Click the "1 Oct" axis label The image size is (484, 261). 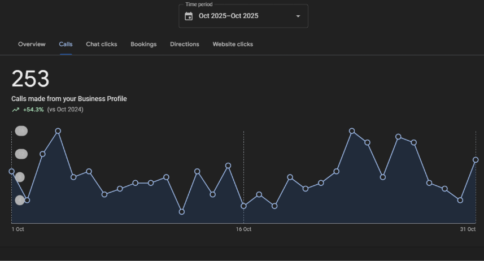point(18,229)
